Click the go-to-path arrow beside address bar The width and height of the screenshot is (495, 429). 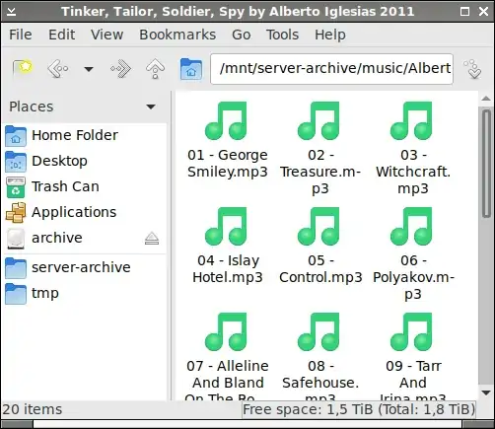(x=472, y=69)
